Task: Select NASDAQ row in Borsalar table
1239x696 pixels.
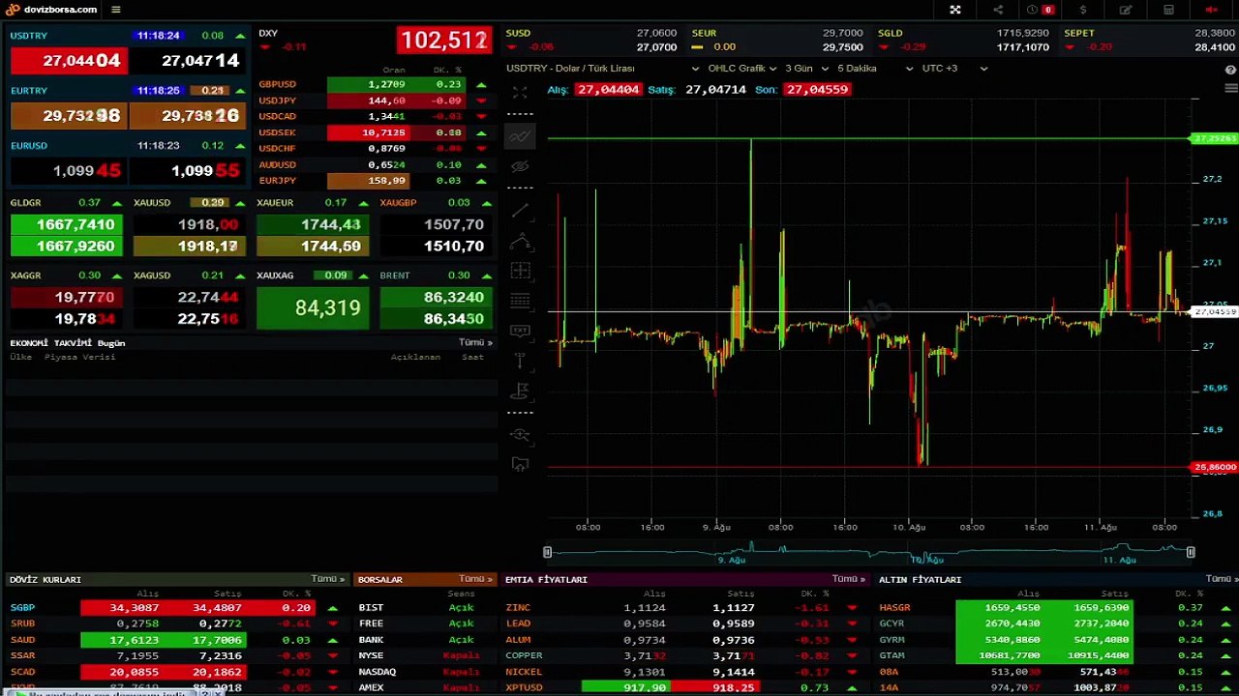Action: 426,672
